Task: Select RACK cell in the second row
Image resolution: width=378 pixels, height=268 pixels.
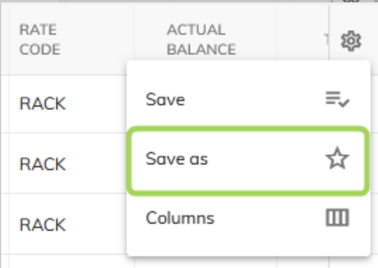Action: click(42, 164)
